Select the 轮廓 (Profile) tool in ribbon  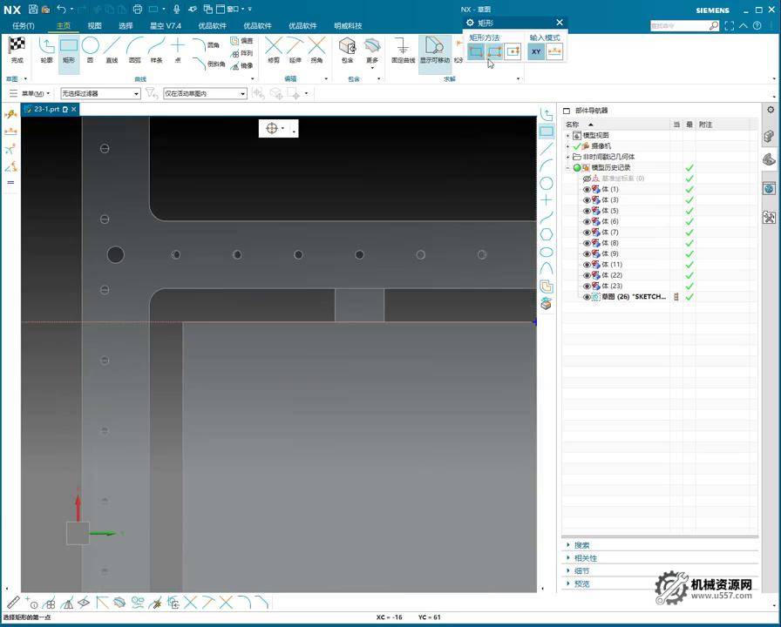47,50
